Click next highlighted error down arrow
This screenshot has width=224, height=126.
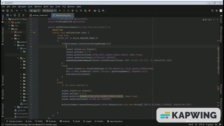tap(217, 20)
